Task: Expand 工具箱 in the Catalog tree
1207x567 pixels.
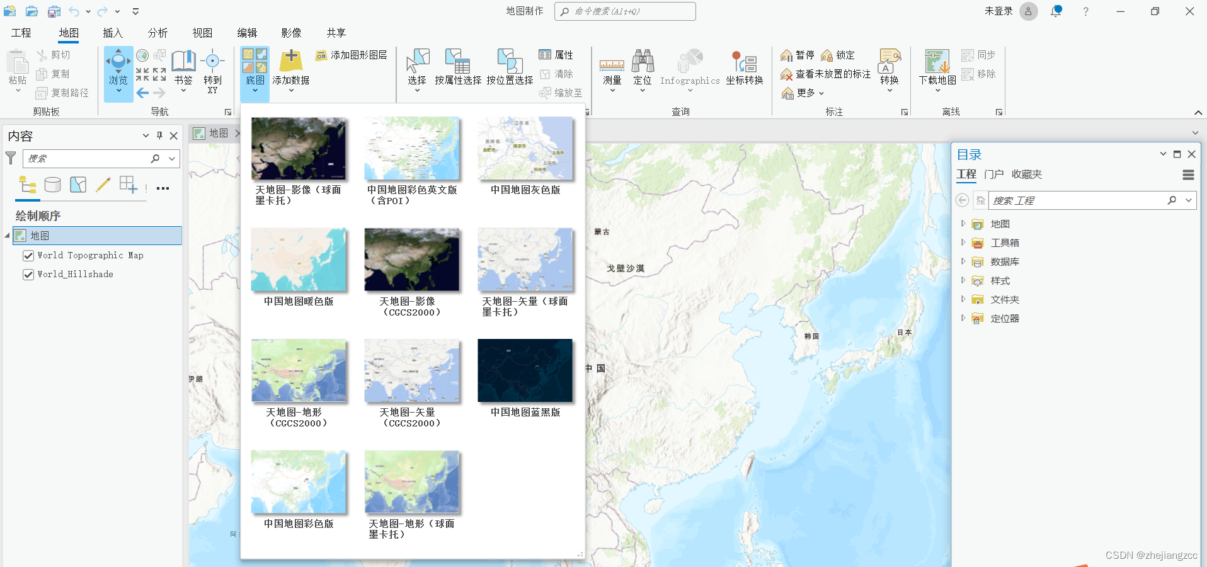Action: (964, 243)
